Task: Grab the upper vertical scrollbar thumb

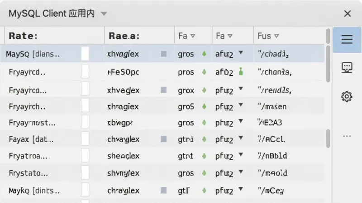Action: click(x=328, y=64)
